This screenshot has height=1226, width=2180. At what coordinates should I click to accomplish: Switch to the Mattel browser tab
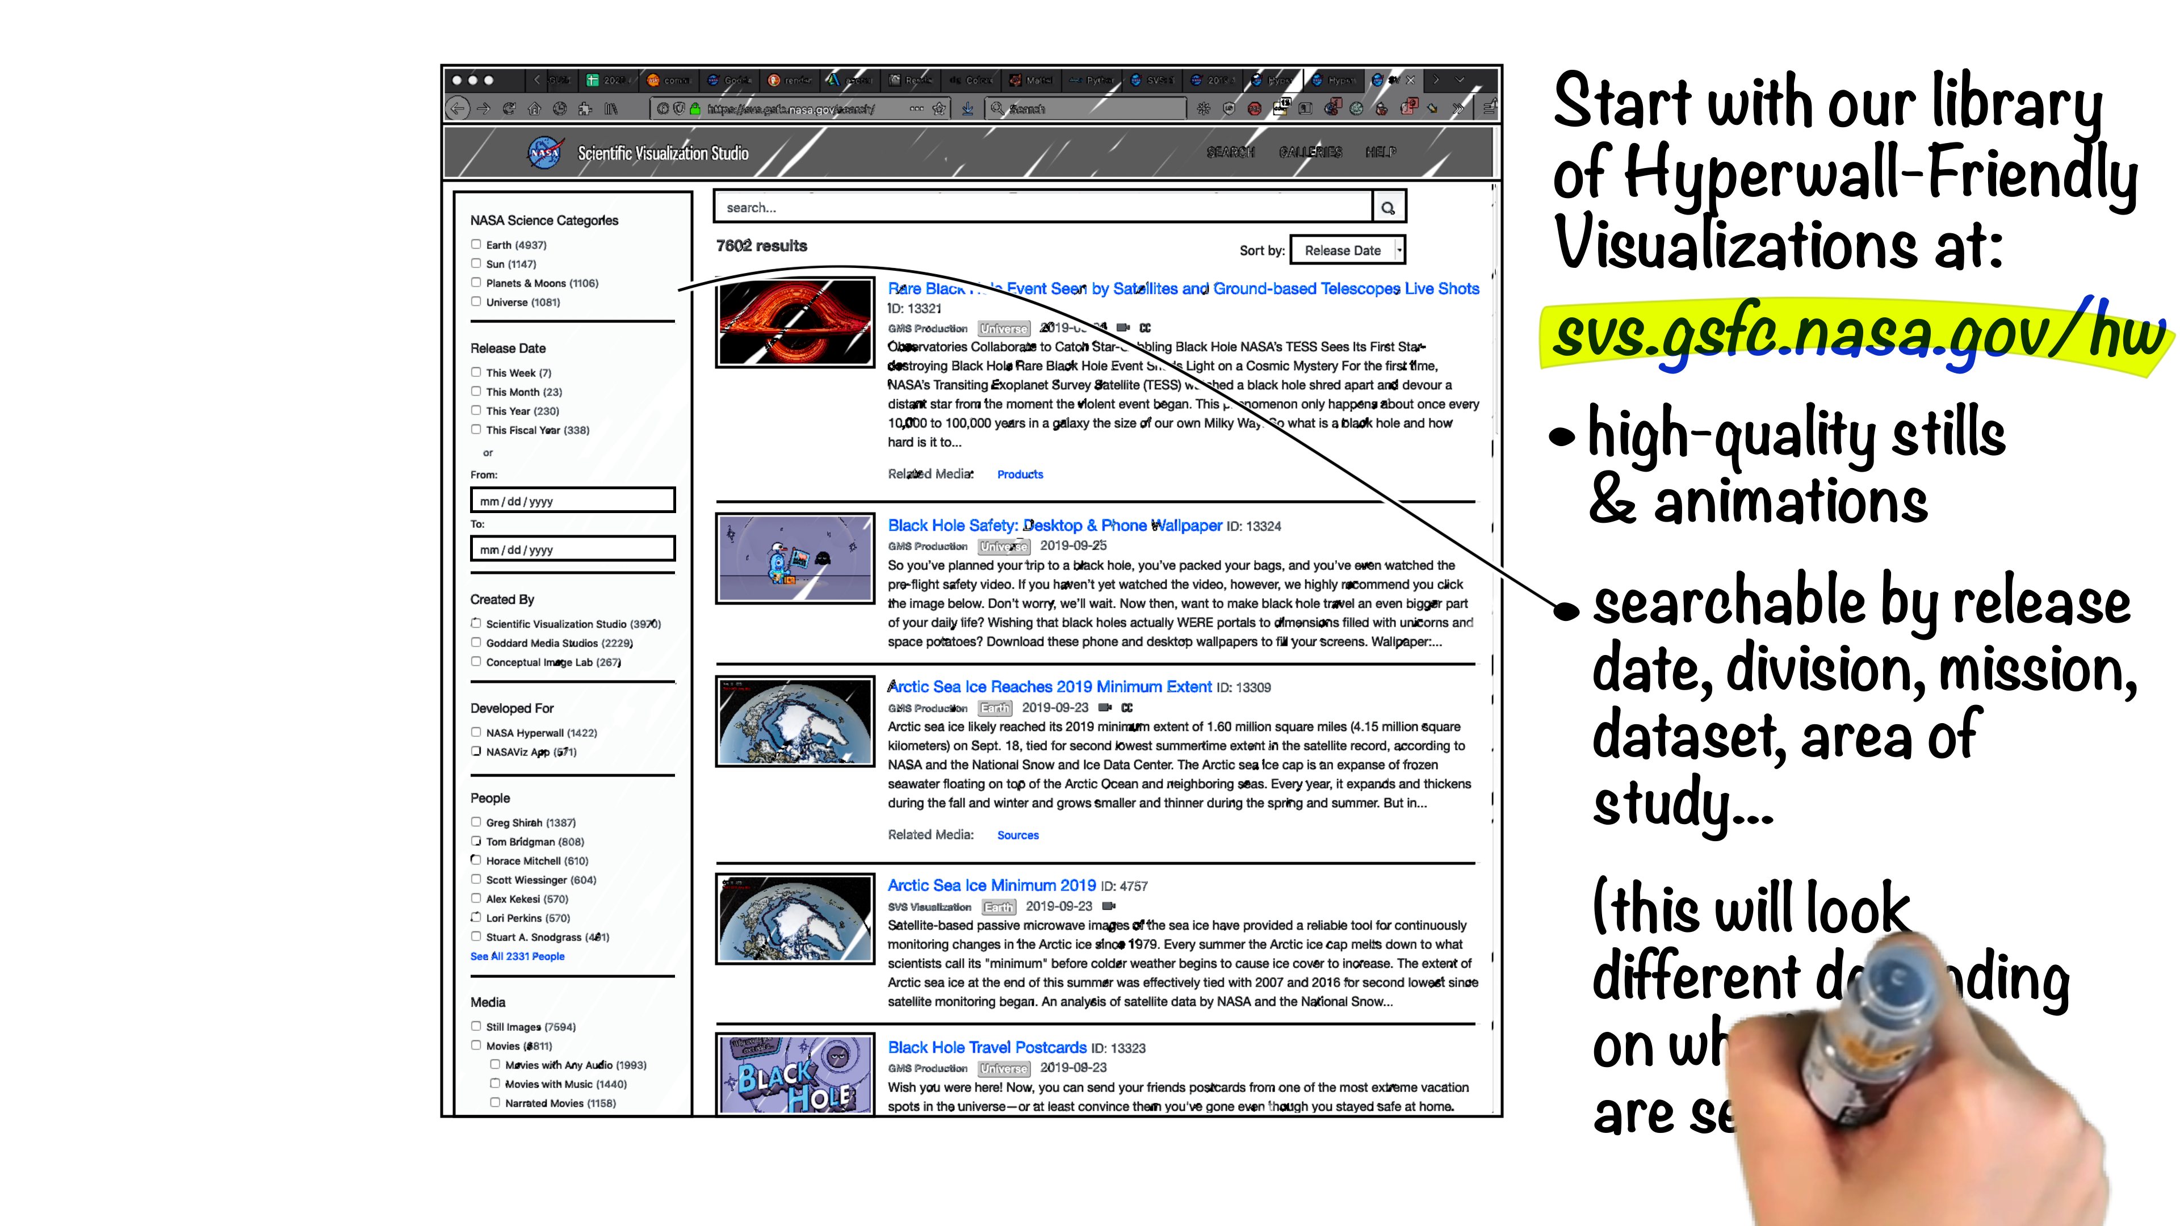click(1032, 81)
